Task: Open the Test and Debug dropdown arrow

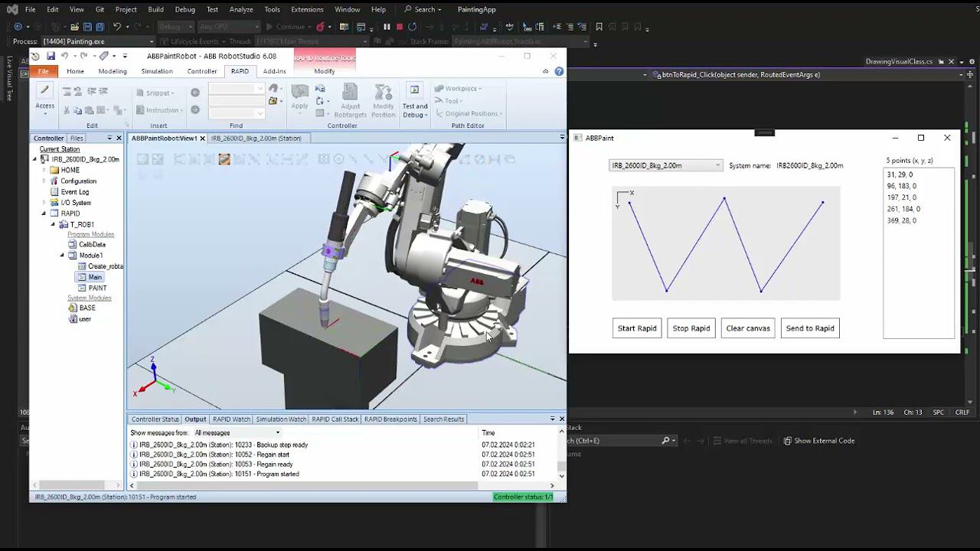Action: 426,116
